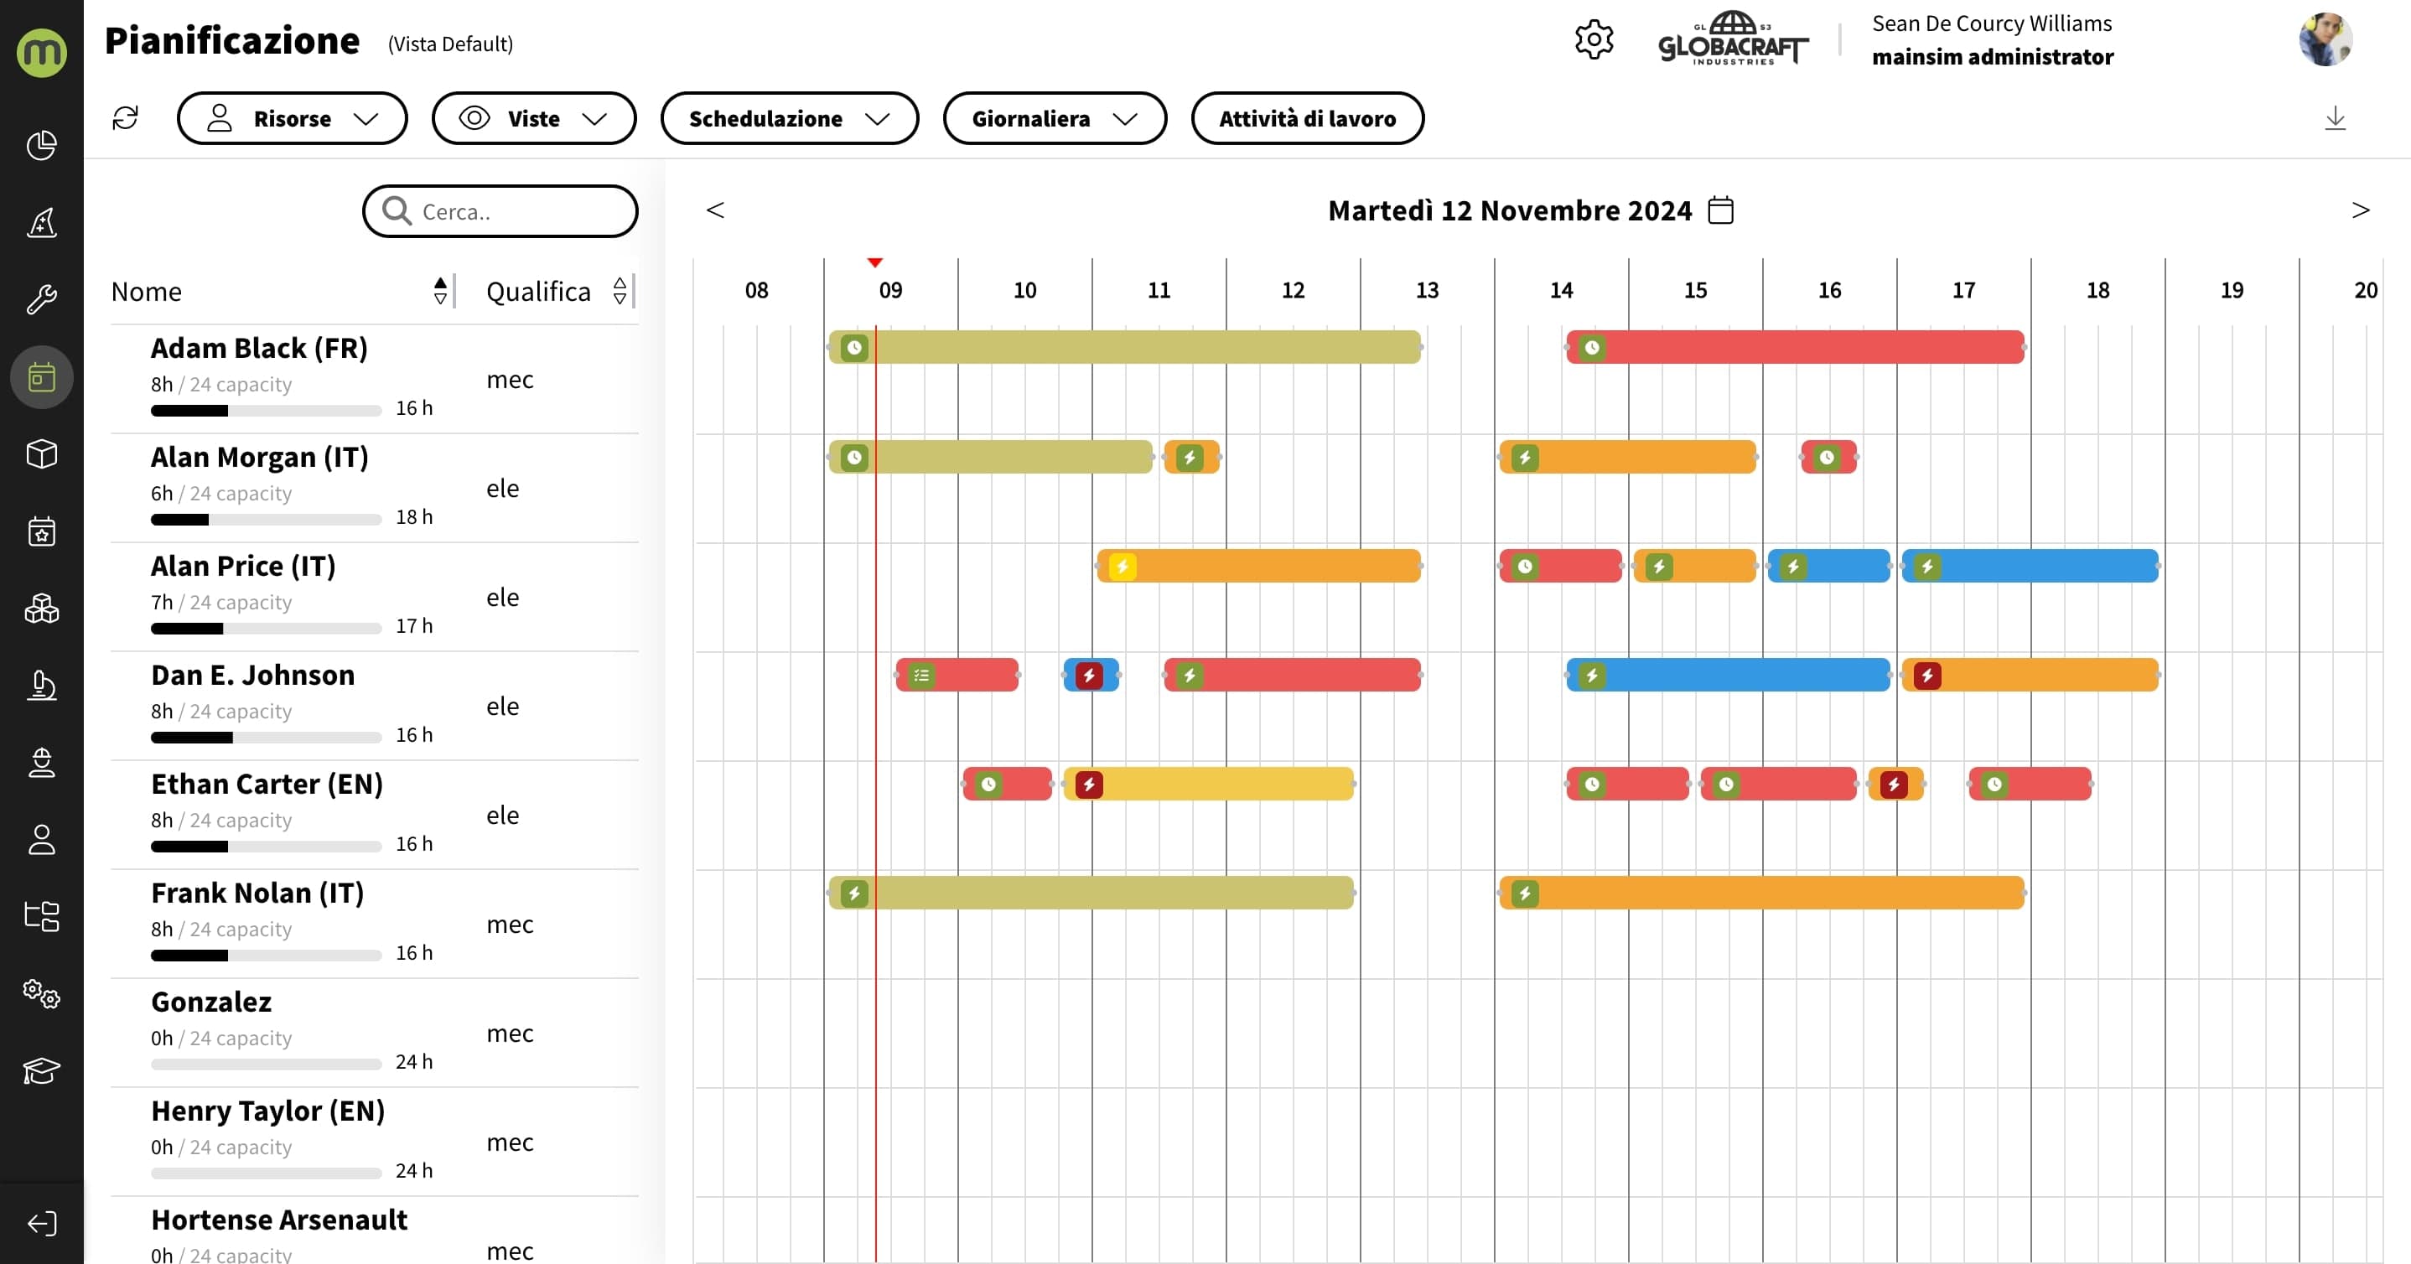This screenshot has height=1264, width=2411.
Task: Select Gonzalez resource row
Action: point(375,1033)
